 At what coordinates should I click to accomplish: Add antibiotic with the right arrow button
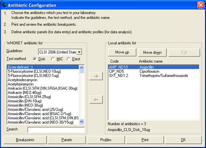pos(96,76)
